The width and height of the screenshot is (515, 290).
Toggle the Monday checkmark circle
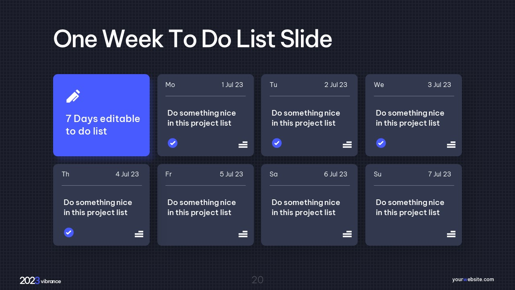coord(173,143)
